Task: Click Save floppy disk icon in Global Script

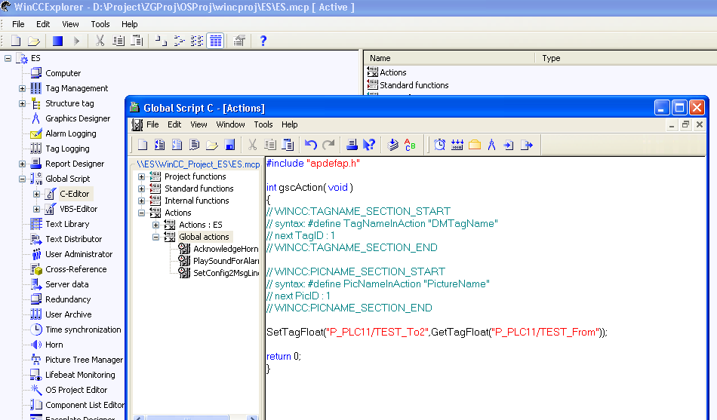Action: click(x=230, y=145)
